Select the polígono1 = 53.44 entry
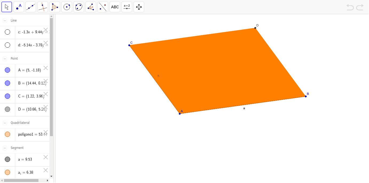The image size is (369, 183). tap(33, 135)
